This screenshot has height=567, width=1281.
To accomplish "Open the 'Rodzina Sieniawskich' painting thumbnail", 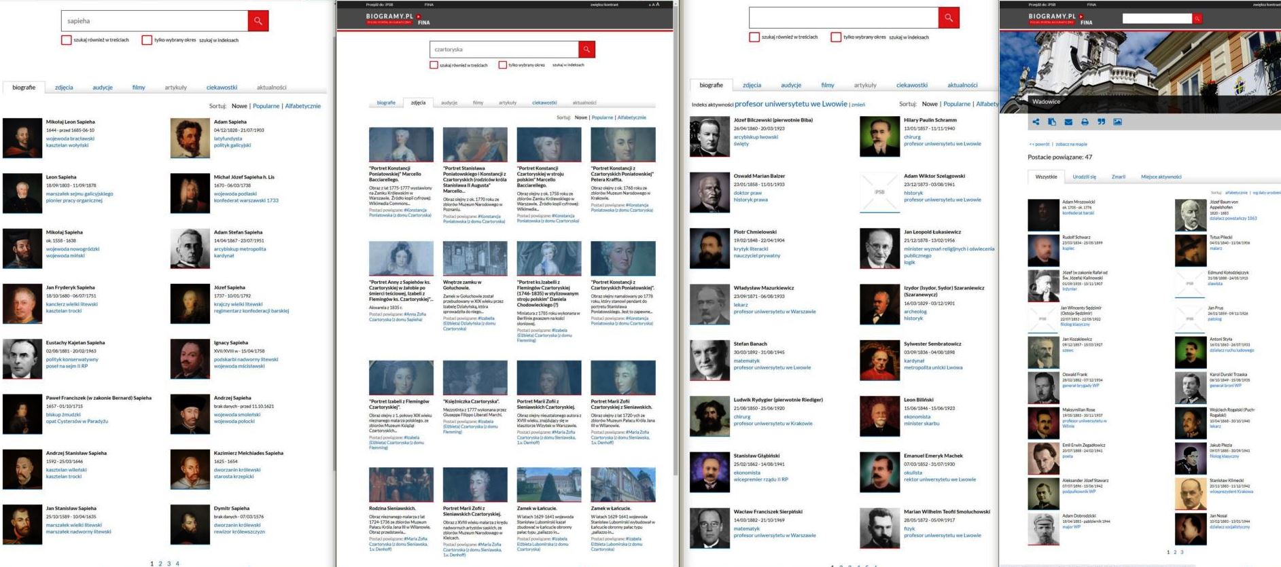I will click(401, 485).
